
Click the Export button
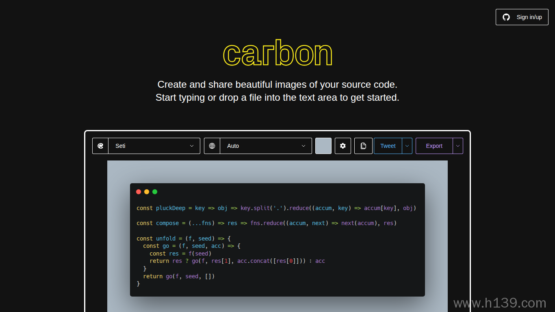tap(434, 146)
